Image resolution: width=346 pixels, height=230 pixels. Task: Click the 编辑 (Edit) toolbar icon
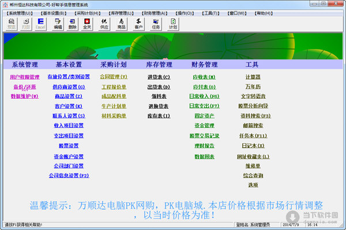[x=58, y=24]
